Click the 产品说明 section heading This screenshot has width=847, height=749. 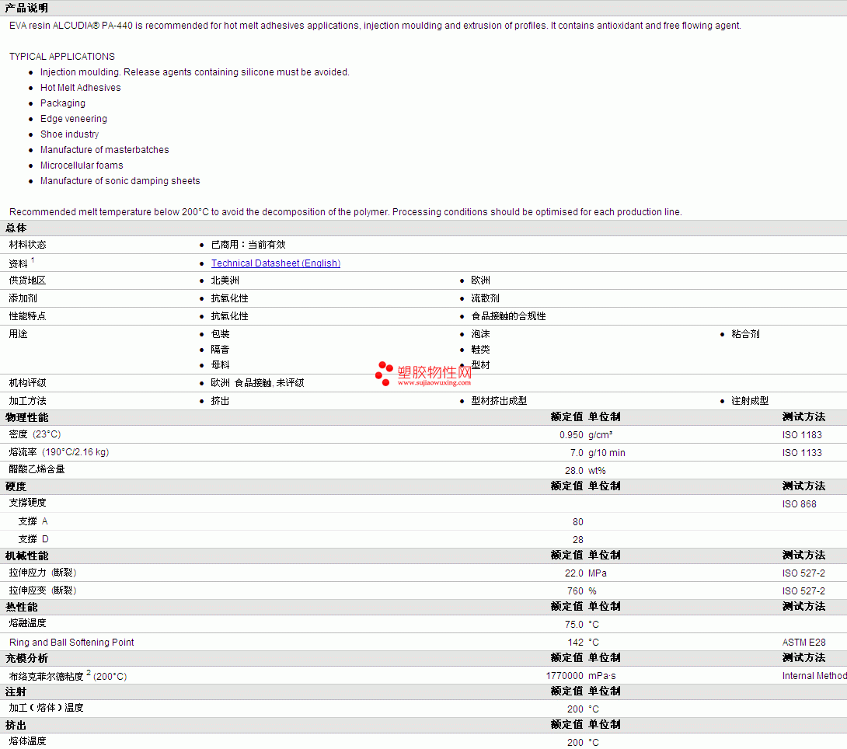[x=26, y=8]
